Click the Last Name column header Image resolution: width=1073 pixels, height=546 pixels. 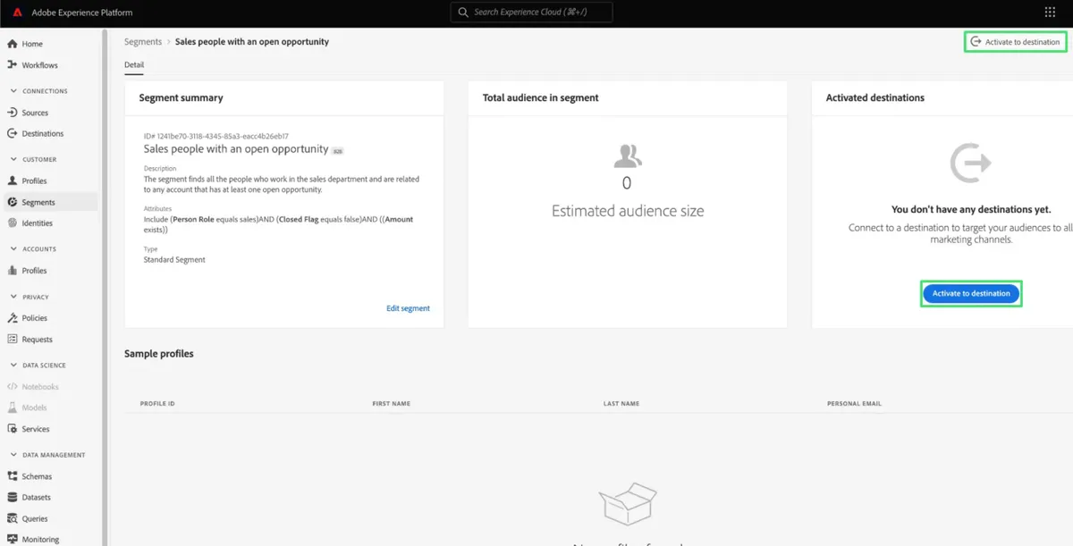(621, 404)
